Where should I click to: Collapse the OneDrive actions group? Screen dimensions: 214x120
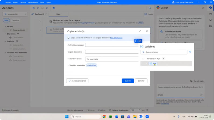point(5,41)
